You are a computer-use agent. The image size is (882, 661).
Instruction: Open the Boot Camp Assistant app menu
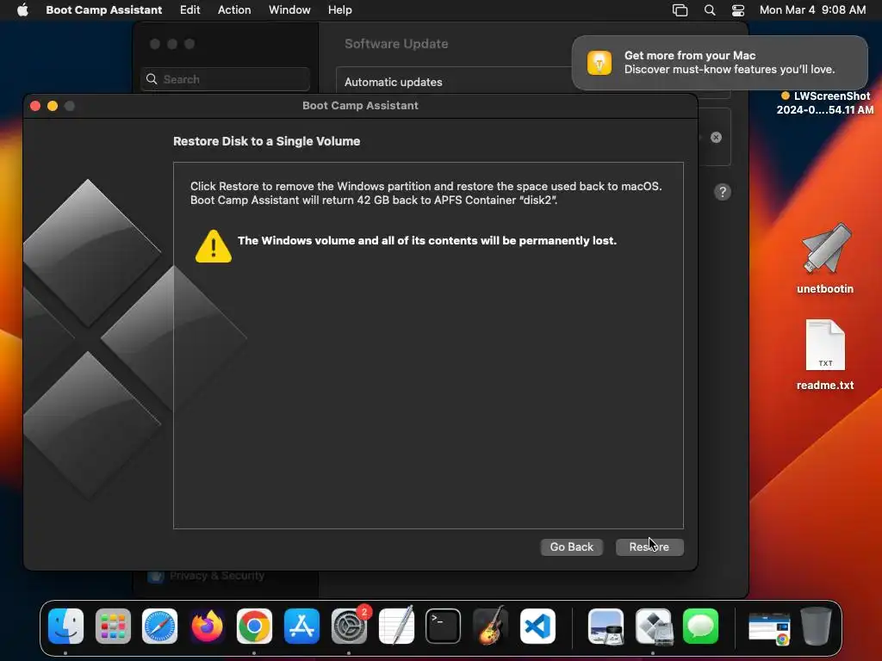[x=103, y=10]
